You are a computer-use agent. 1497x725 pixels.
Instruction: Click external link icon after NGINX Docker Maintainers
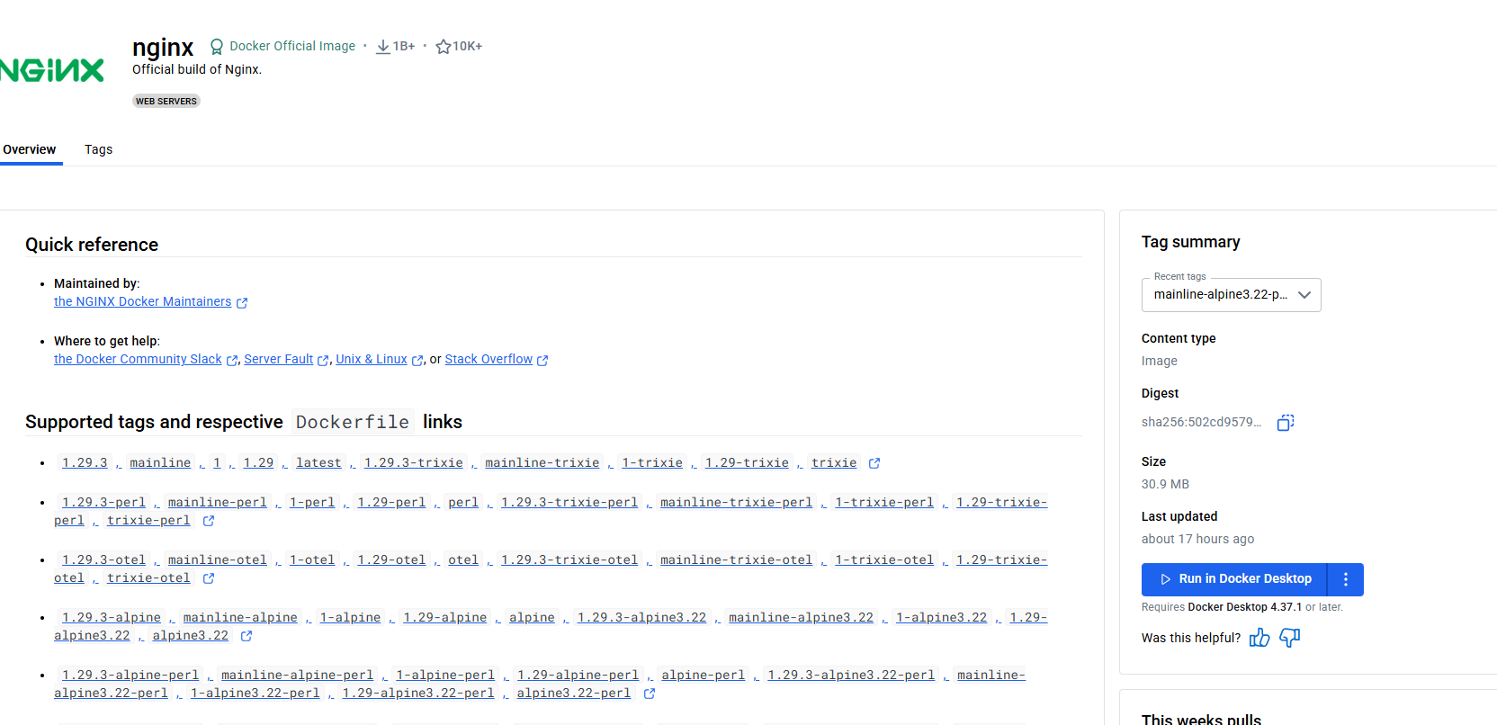pyautogui.click(x=242, y=303)
